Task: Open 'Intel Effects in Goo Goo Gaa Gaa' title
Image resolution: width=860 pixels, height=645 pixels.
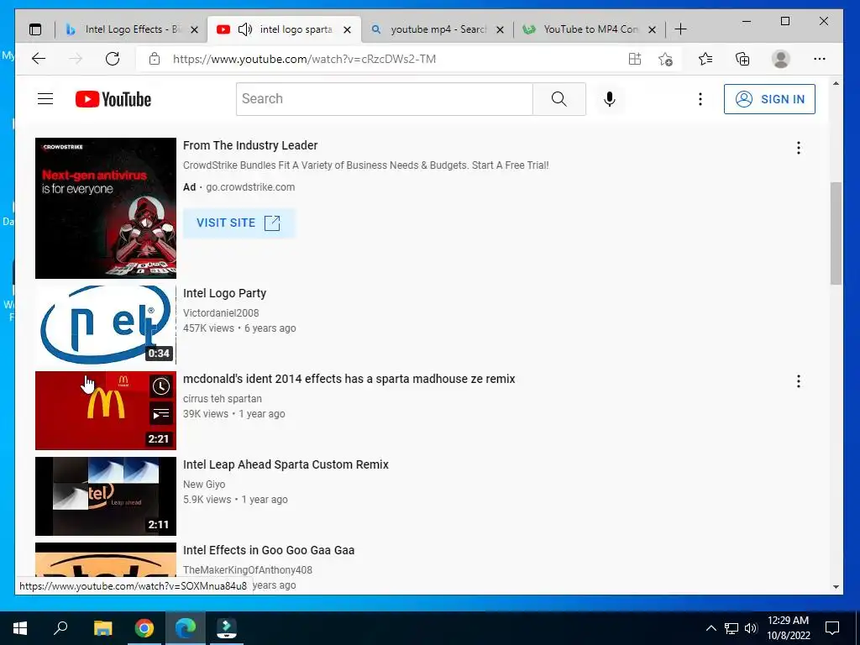Action: click(269, 550)
